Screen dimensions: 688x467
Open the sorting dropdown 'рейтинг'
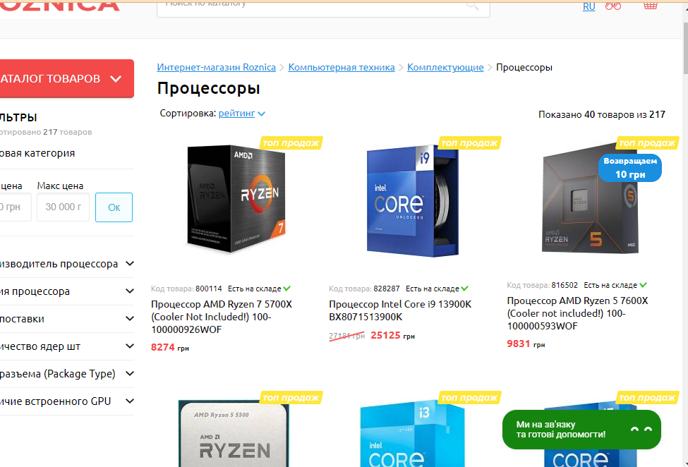click(242, 113)
